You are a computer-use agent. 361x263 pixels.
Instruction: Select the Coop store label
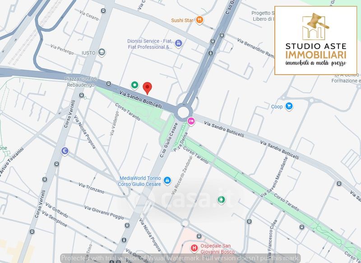(277, 107)
